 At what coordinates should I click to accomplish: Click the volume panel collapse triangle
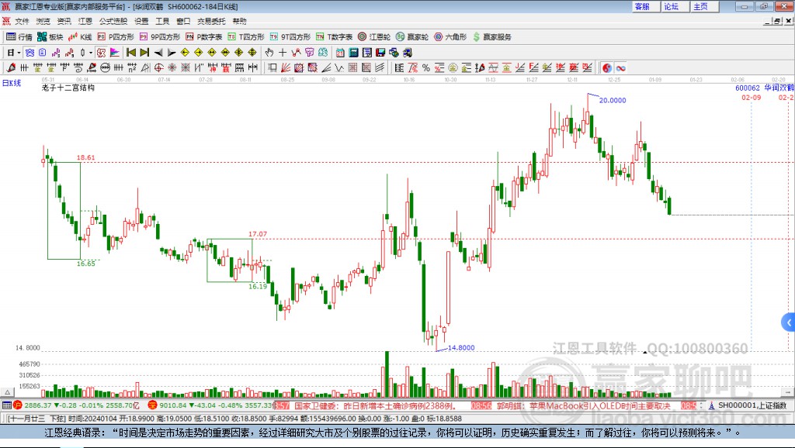tap(7, 392)
